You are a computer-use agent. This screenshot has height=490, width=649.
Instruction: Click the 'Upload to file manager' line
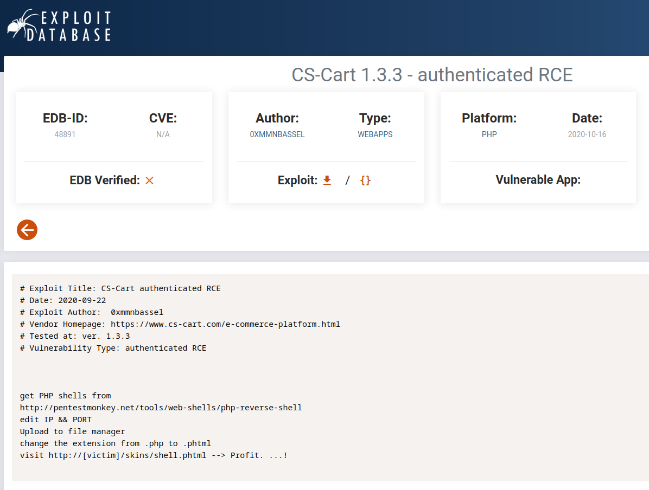[x=72, y=431]
